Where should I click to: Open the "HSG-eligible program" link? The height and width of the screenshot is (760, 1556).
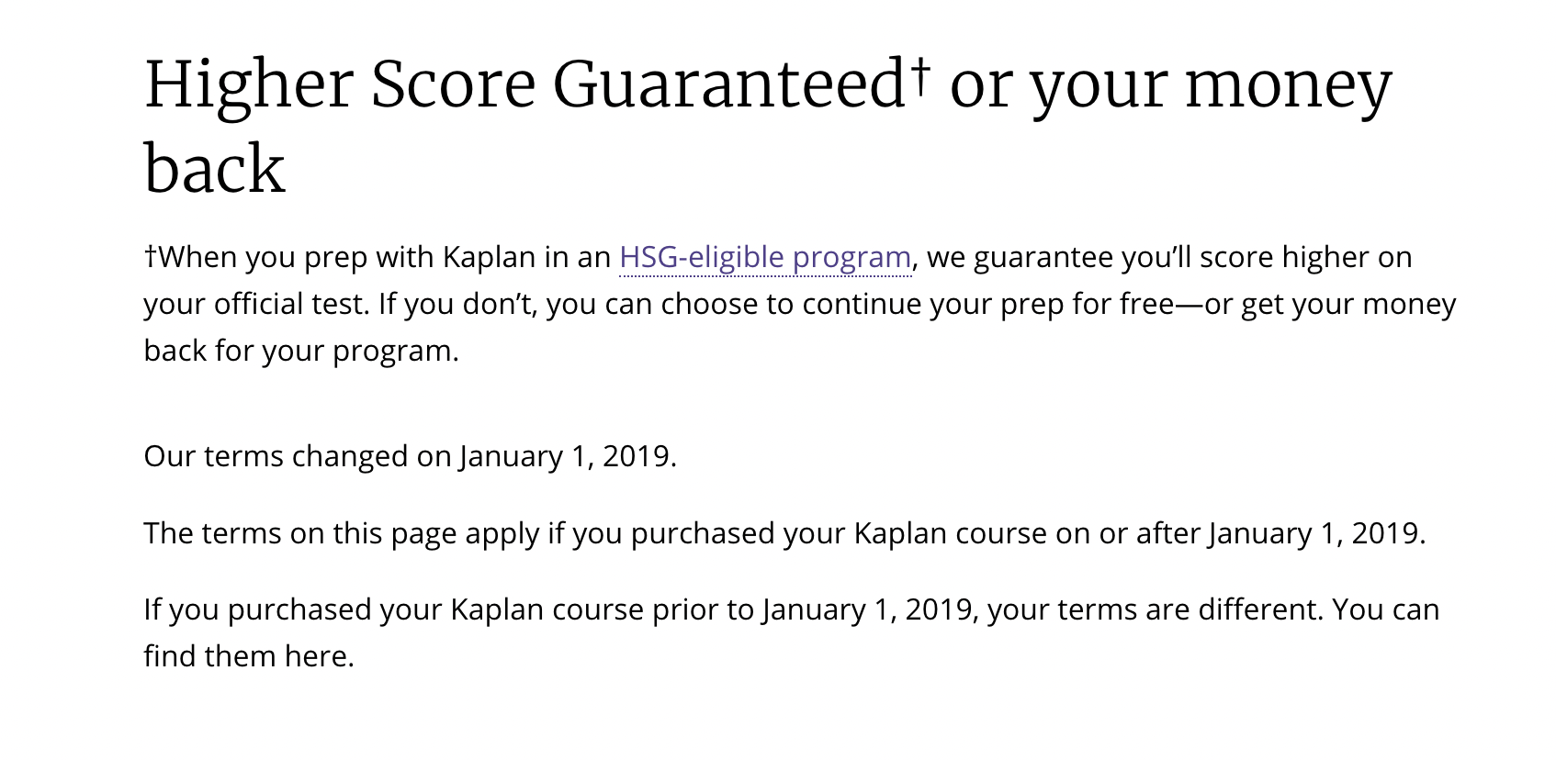(765, 258)
